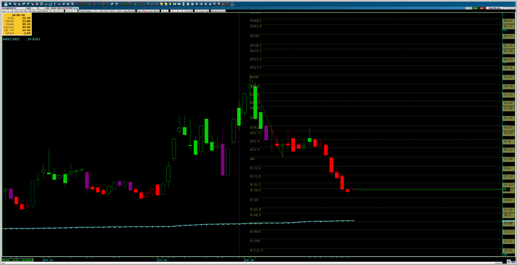Screen dimensions: 517x265
Task: Click the SYM label in symbol bar
Action: point(65,8)
